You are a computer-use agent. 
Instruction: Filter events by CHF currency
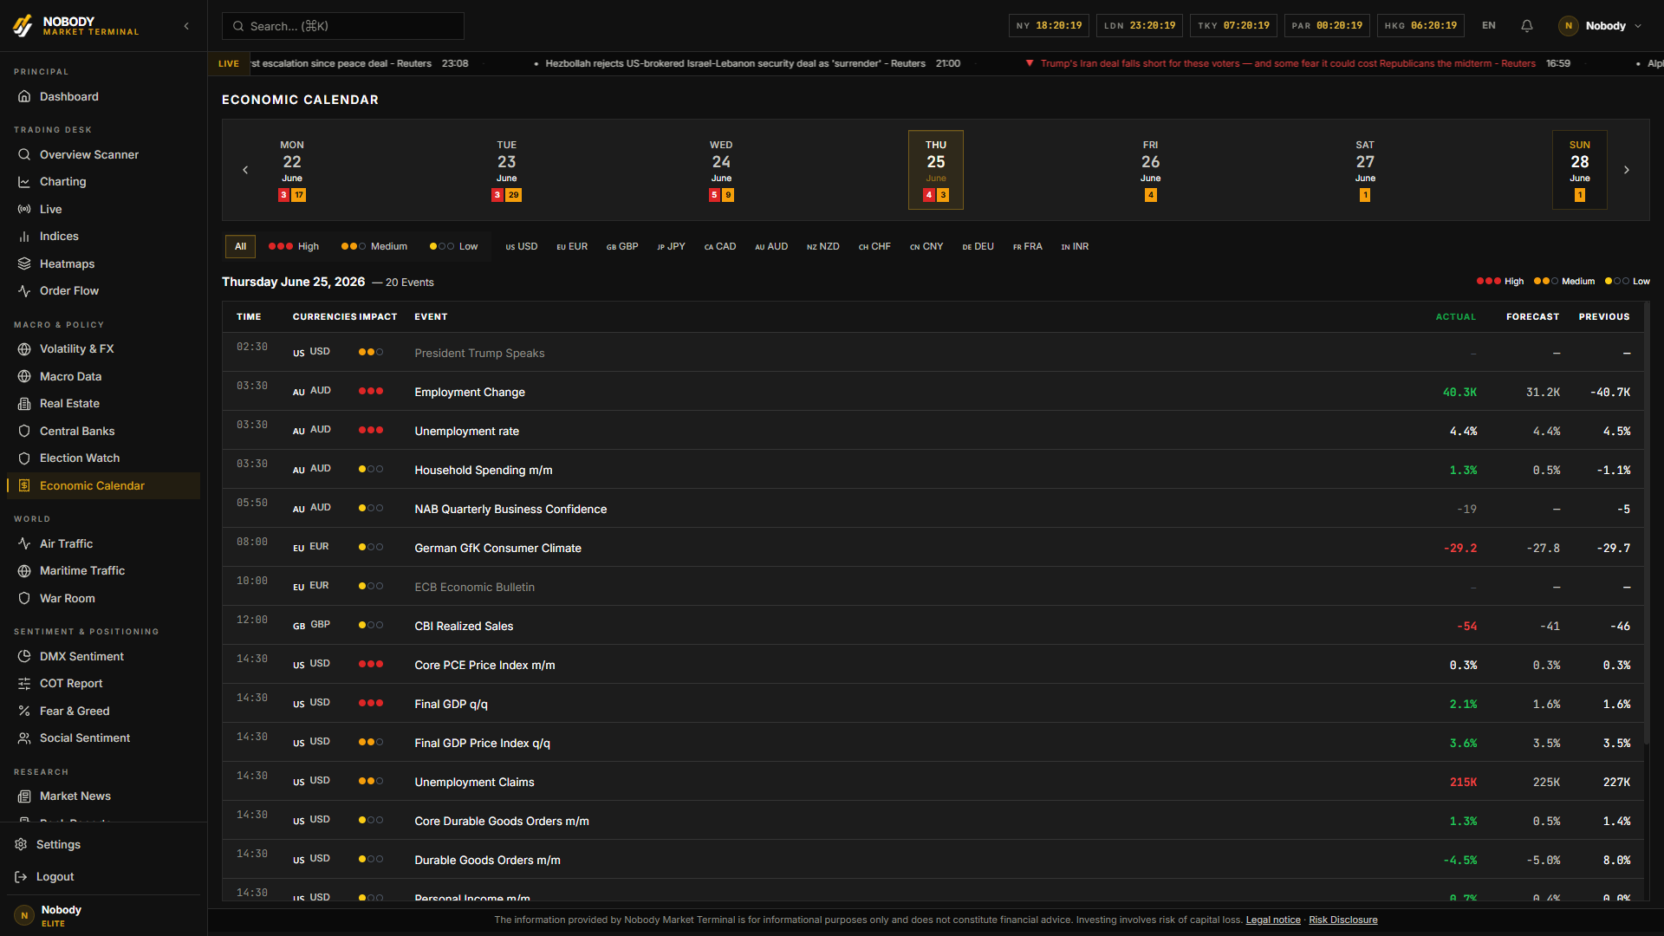pyautogui.click(x=874, y=246)
